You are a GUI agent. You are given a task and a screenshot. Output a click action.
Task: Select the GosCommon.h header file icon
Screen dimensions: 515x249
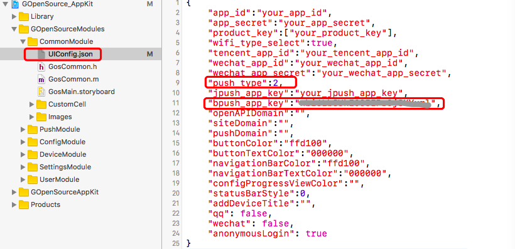[41, 67]
